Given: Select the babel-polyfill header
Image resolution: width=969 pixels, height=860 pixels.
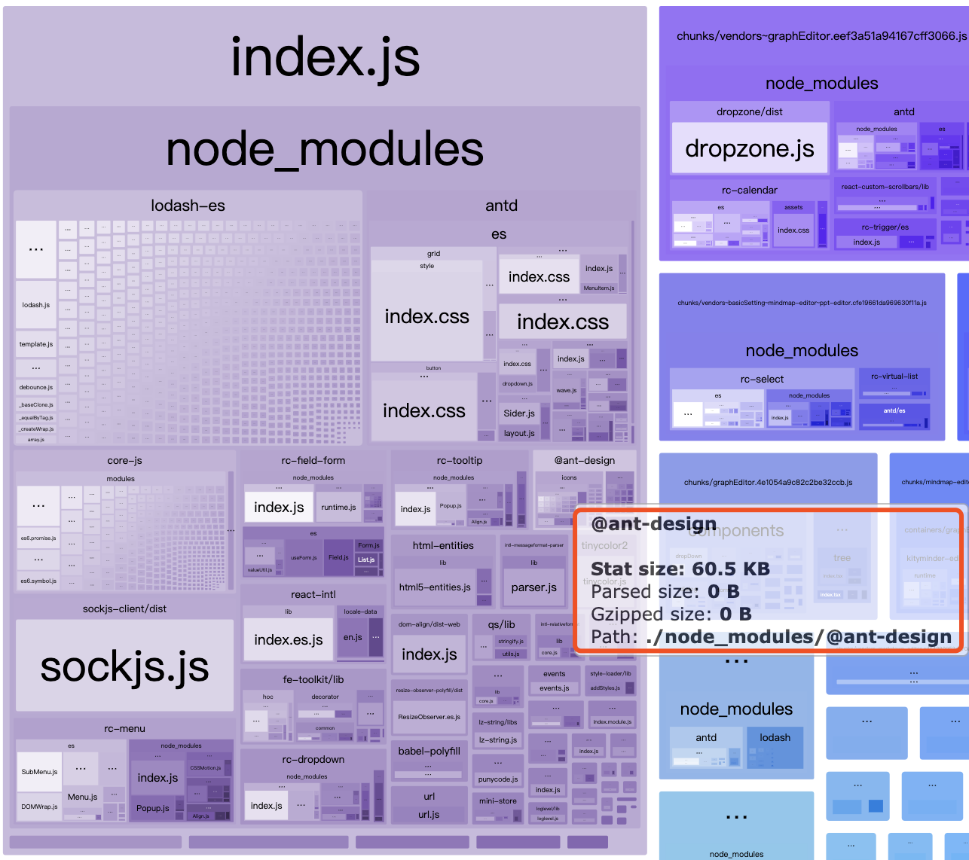Looking at the screenshot, I should (429, 751).
